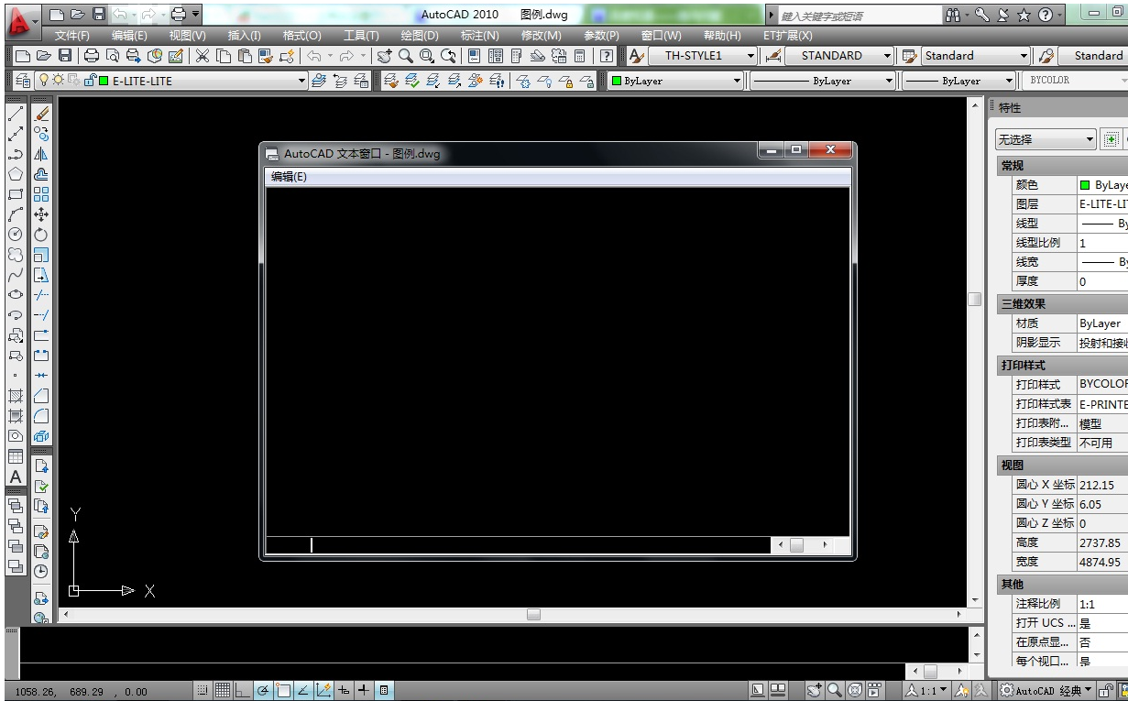Screen dimensions: 1128x701
Task: Expand the TH-STYLE1 text style dropdown
Action: pos(750,56)
